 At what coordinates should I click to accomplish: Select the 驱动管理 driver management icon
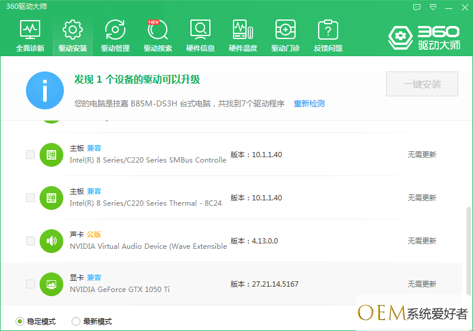(x=115, y=35)
